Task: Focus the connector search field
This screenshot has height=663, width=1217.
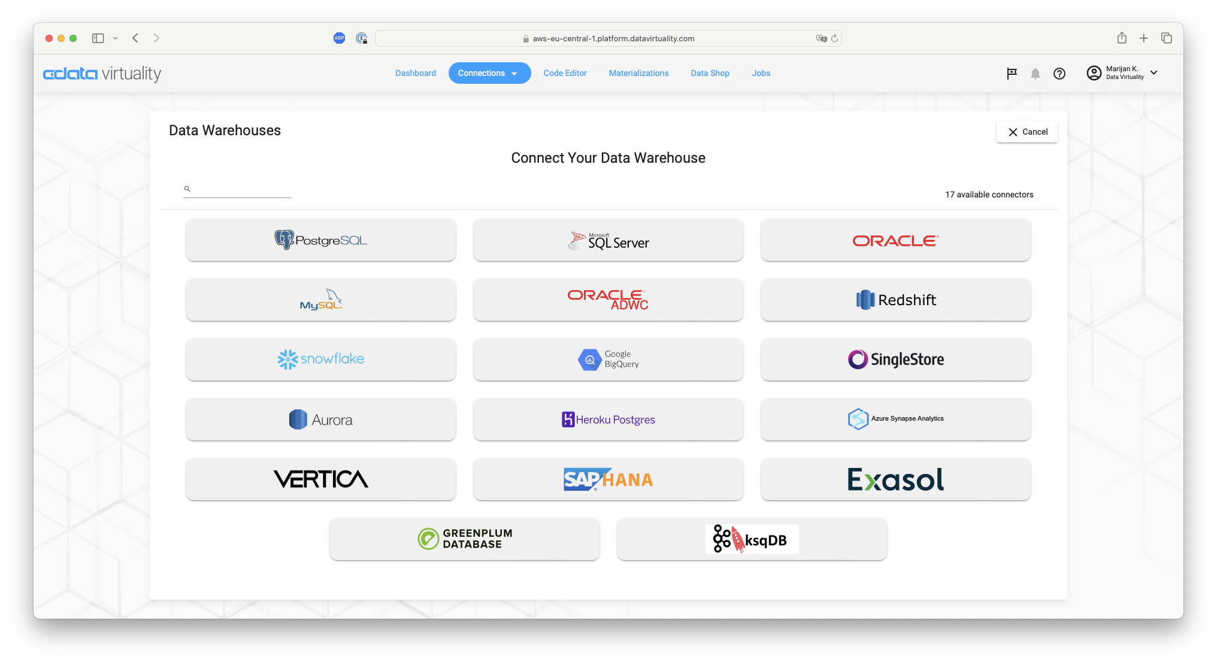Action: point(240,189)
